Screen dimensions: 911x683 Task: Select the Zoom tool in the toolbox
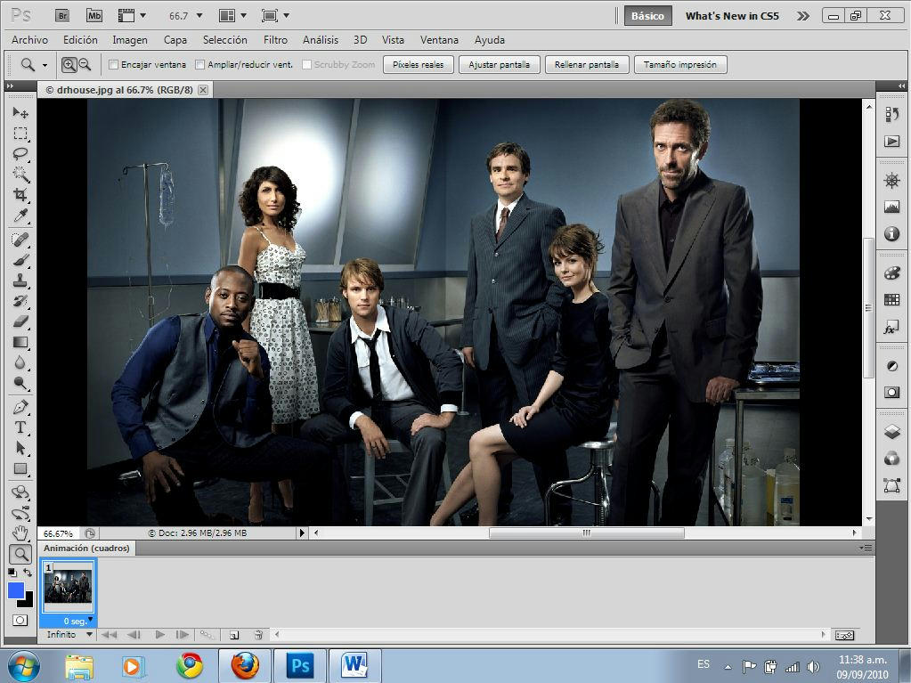[x=20, y=554]
